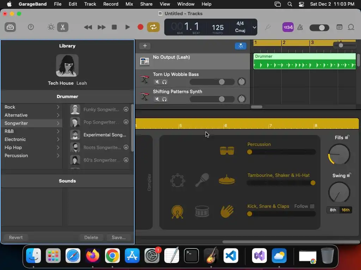Start recording with the red Record button

[140, 27]
